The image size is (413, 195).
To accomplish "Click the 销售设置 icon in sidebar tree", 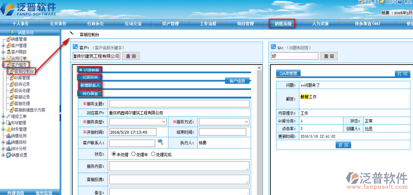I will point(9,155).
